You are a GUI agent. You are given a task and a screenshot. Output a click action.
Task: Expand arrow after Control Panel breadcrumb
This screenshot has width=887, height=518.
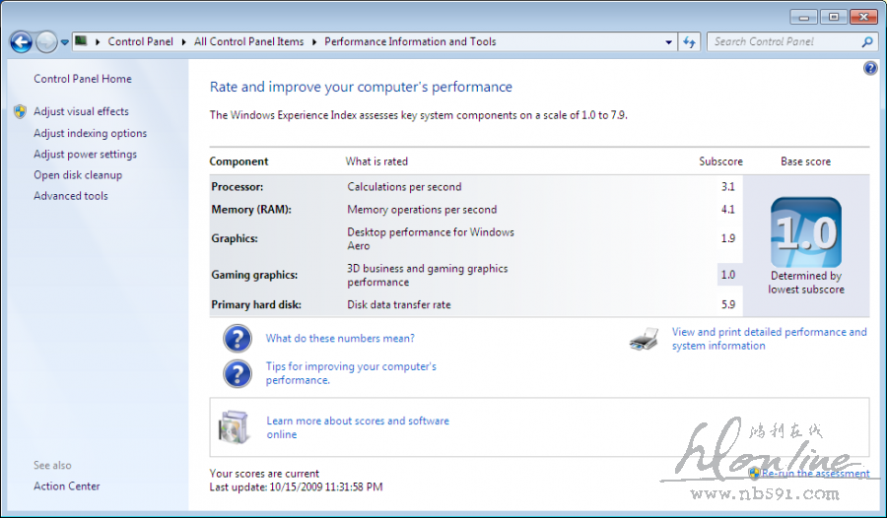tap(183, 42)
